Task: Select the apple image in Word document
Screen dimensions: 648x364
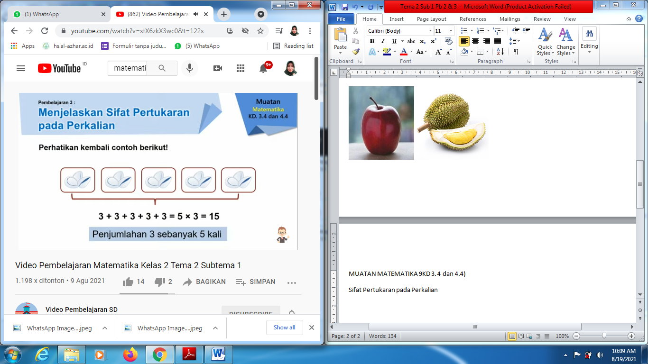Action: pyautogui.click(x=381, y=123)
